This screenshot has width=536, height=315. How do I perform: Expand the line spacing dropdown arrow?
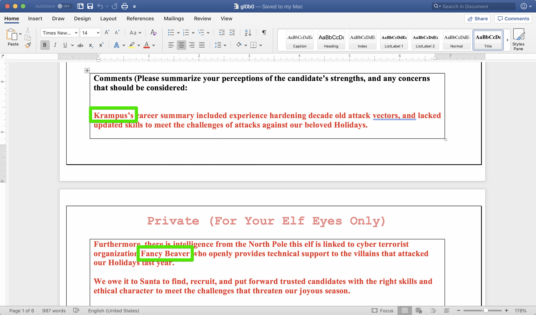pyautogui.click(x=225, y=45)
